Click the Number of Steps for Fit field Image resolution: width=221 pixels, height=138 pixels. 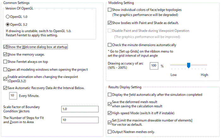point(81,120)
